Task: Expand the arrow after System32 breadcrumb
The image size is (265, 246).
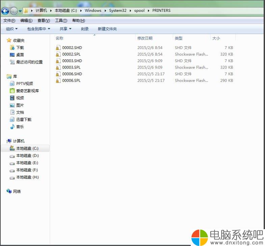Action: point(130,11)
